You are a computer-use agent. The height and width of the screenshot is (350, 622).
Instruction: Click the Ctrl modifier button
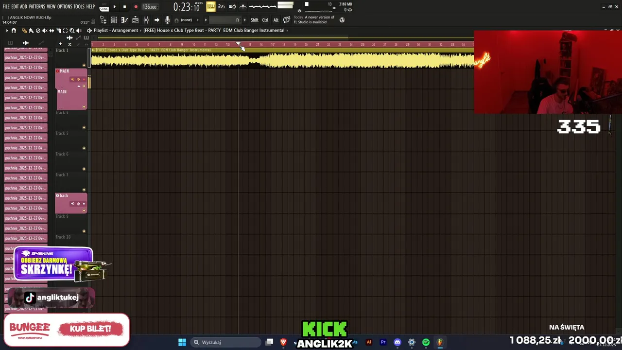tap(265, 20)
